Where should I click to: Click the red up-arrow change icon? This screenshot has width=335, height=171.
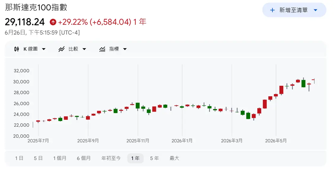click(53, 22)
